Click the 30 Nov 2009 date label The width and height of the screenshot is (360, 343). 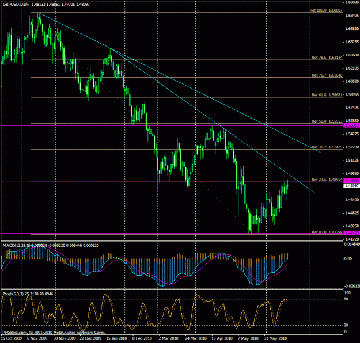pyautogui.click(x=65, y=338)
